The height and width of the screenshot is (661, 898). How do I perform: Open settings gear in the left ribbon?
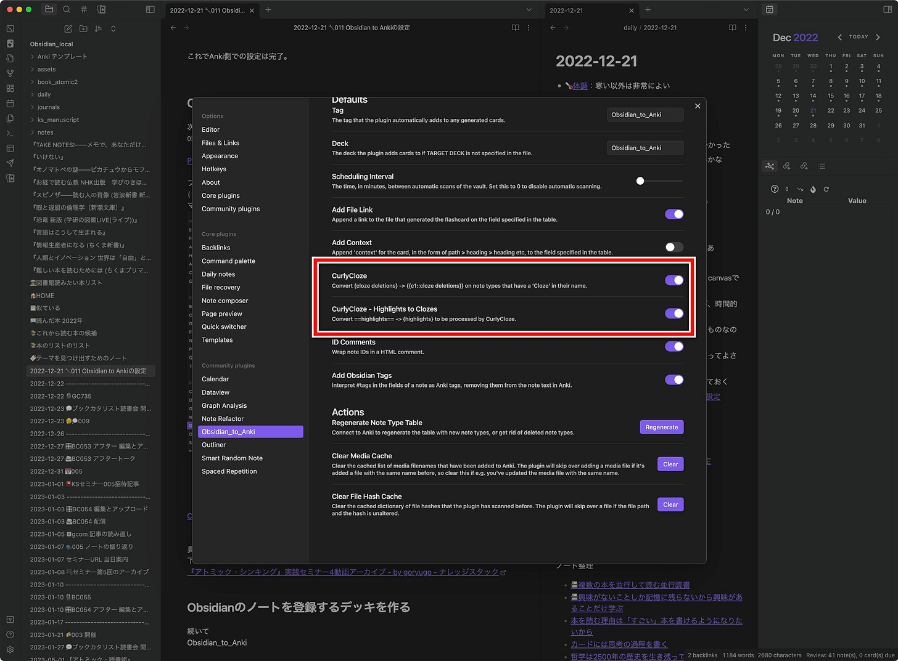10,649
